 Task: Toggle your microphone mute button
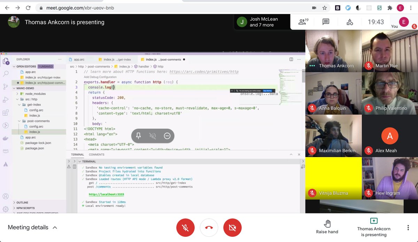coord(185,227)
